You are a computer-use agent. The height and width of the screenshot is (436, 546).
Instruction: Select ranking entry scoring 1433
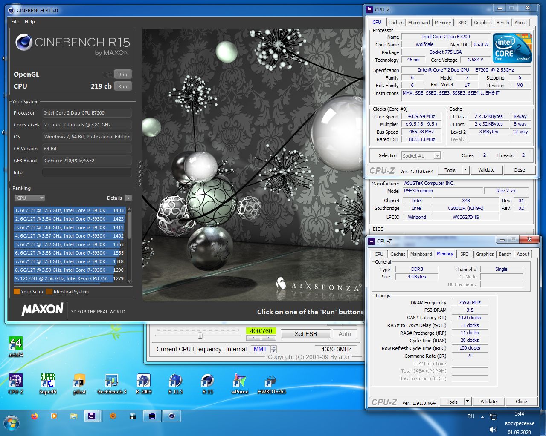pos(69,210)
